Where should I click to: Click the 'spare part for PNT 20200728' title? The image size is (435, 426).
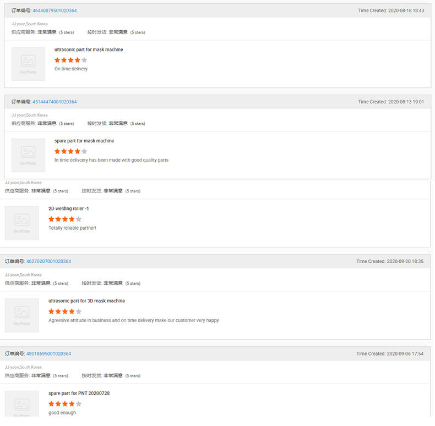(x=79, y=393)
